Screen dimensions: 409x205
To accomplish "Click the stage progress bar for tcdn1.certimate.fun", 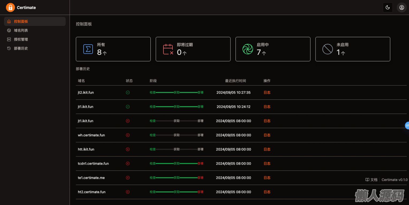I will point(176,164).
